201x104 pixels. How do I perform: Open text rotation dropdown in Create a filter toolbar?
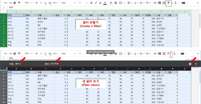pos(149,3)
